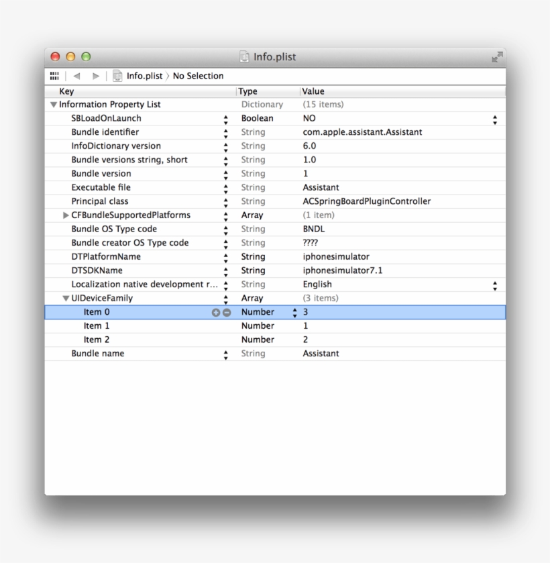Click the Info.plist file icon in the title bar
The width and height of the screenshot is (550, 563).
click(245, 57)
